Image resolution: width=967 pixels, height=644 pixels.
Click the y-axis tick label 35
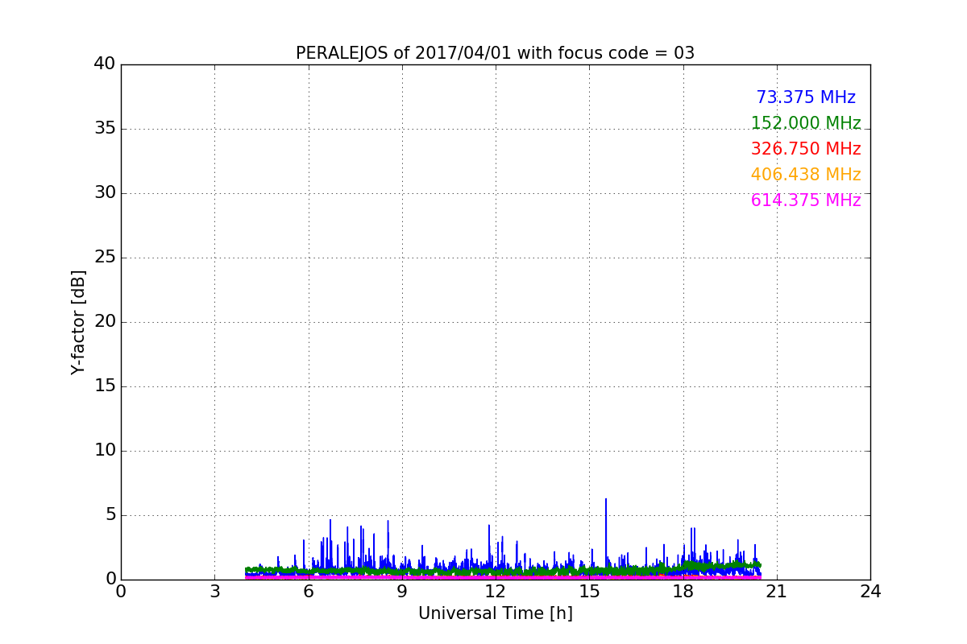[105, 129]
